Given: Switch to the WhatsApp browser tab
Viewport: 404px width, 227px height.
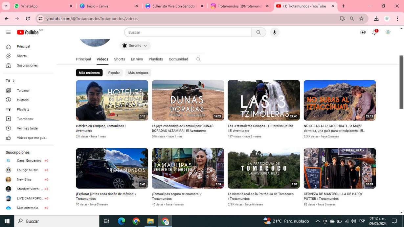Looking at the screenshot, I should (x=43, y=6).
